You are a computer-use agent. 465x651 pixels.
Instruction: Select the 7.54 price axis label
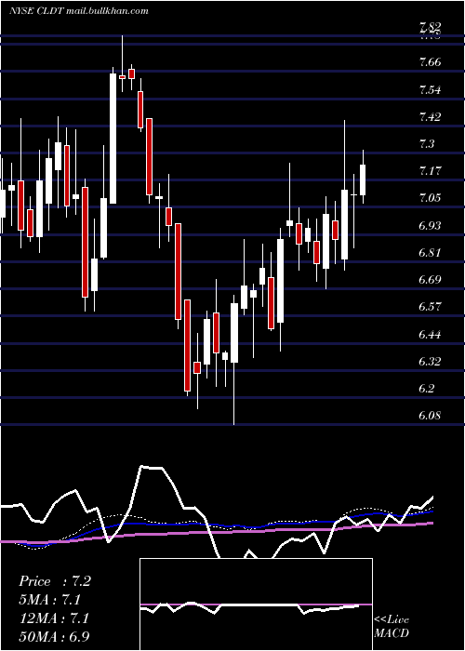pos(430,90)
